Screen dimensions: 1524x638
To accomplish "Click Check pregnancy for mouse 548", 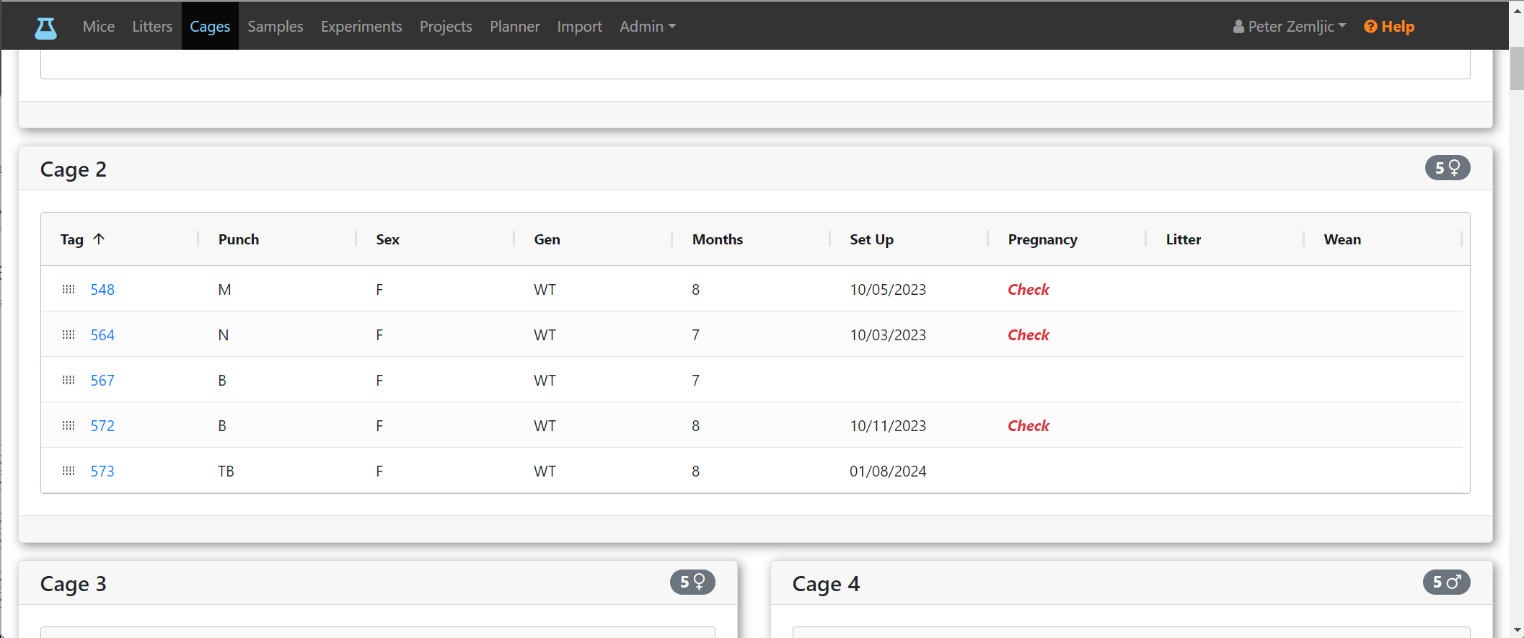I will point(1029,290).
